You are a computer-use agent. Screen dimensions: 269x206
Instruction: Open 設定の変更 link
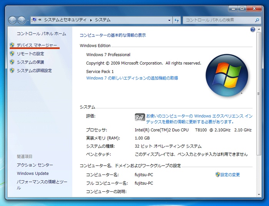pyautogui.click(x=230, y=174)
